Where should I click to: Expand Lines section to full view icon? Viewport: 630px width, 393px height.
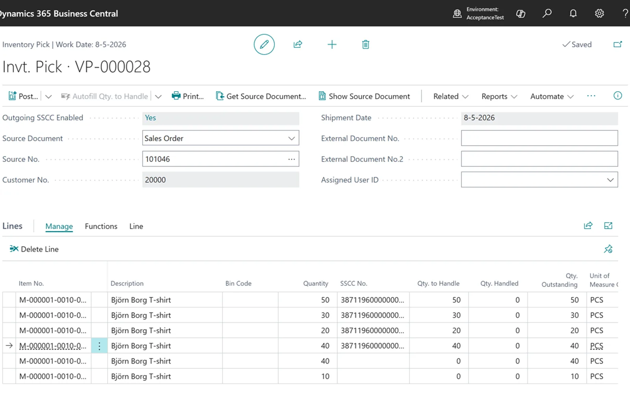tap(608, 226)
